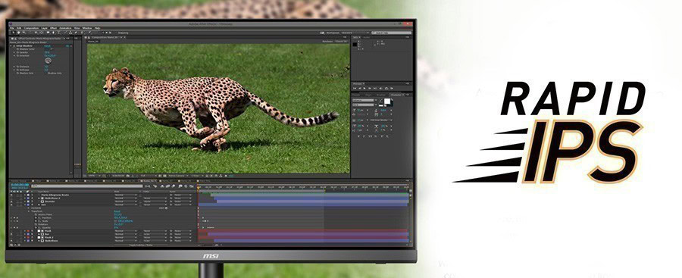Jump to first frame in Preview panel
682x278 pixels.
(355, 89)
